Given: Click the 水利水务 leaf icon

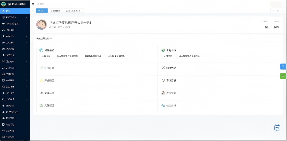Looking at the screenshot, I should point(163,50).
